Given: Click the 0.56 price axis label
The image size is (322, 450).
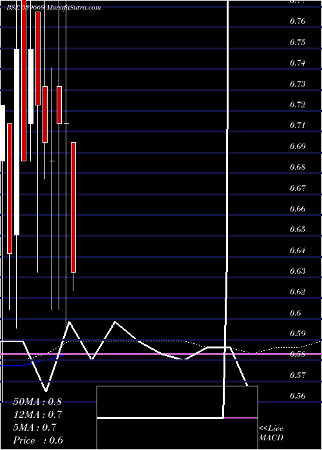Looking at the screenshot, I should coord(298,396).
